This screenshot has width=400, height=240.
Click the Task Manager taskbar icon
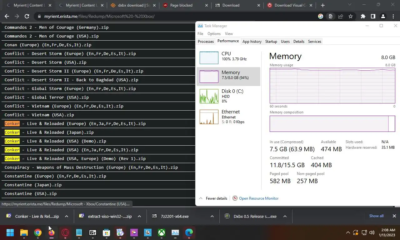click(175, 232)
